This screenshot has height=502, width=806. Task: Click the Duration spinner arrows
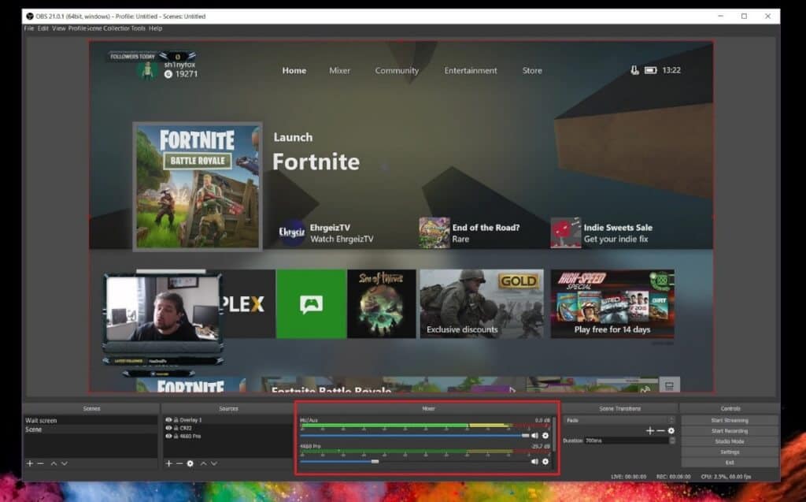(x=672, y=441)
